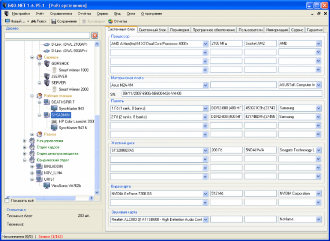Click the Разное group icon
This screenshot has width=330, height=241.
tap(39, 134)
